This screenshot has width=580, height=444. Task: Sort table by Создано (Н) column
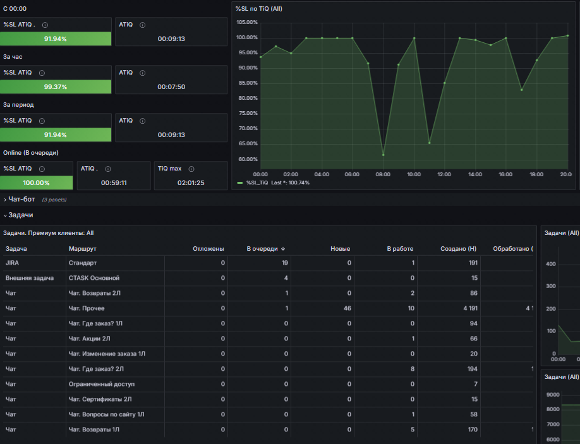[x=458, y=249]
